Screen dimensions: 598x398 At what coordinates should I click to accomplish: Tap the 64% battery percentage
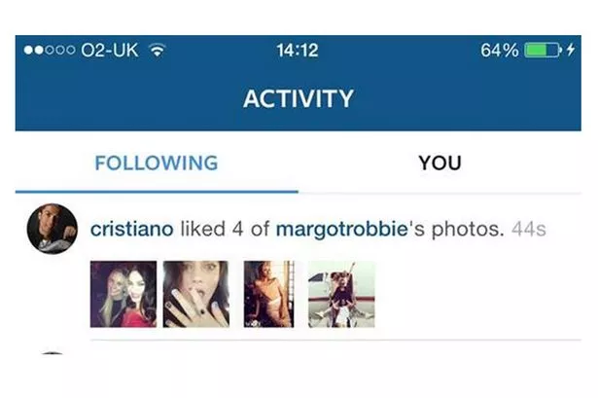(499, 51)
